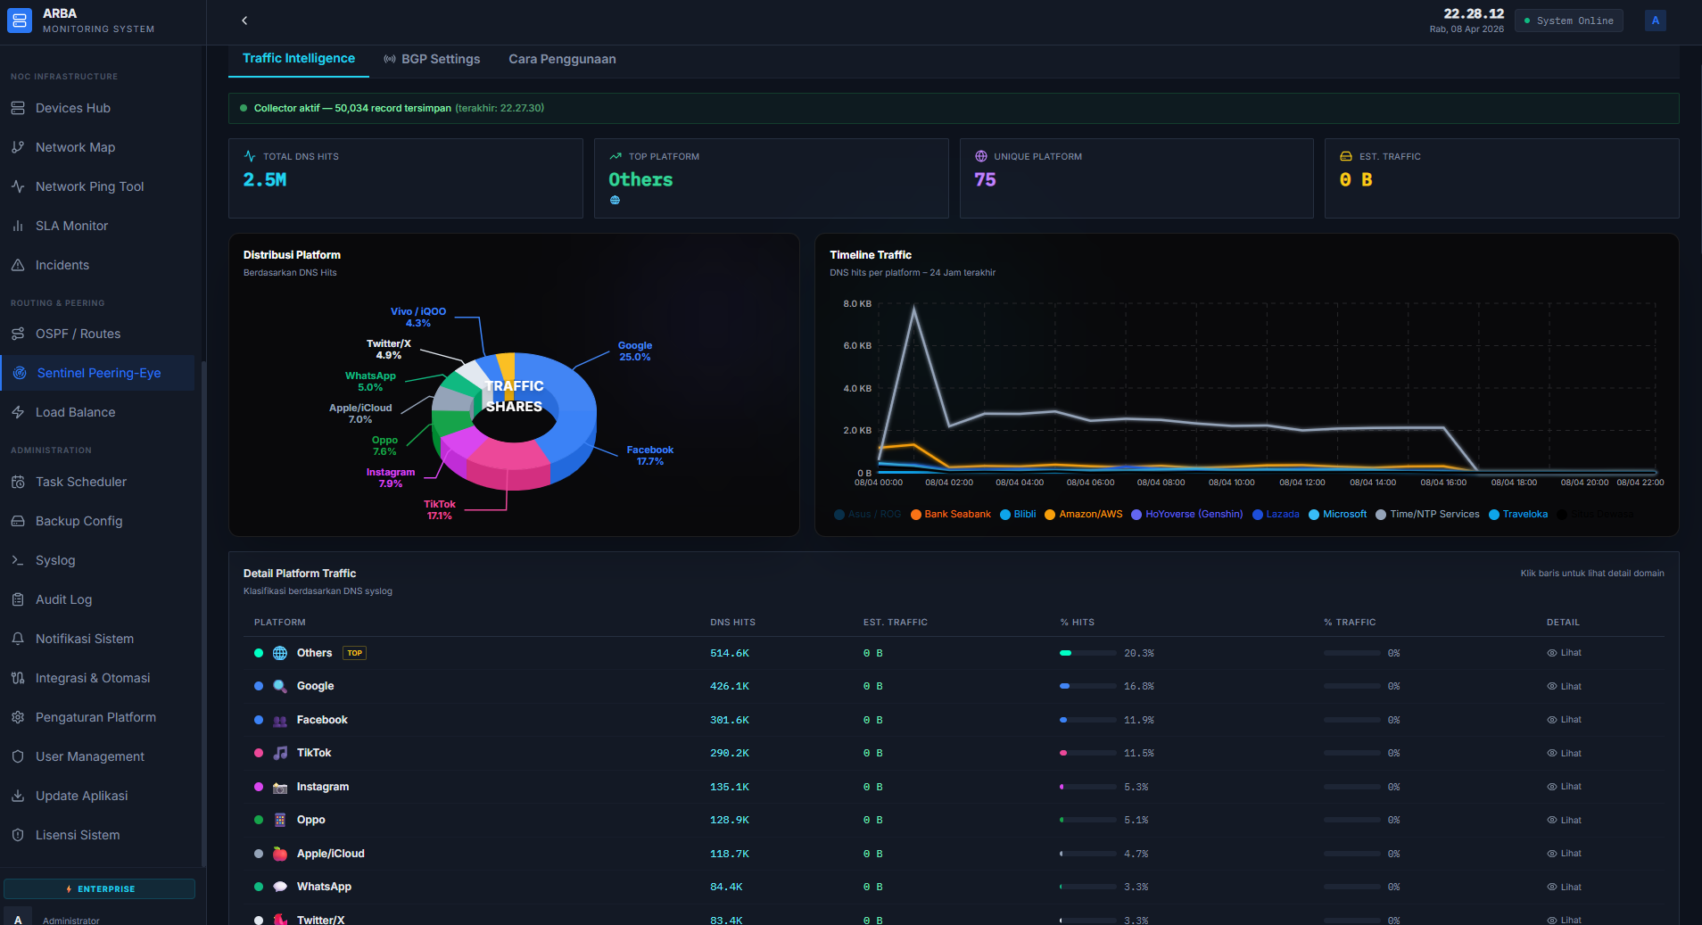Viewport: 1702px width, 925px height.
Task: Toggle Amazon/AWS legend entry
Action: click(1084, 514)
